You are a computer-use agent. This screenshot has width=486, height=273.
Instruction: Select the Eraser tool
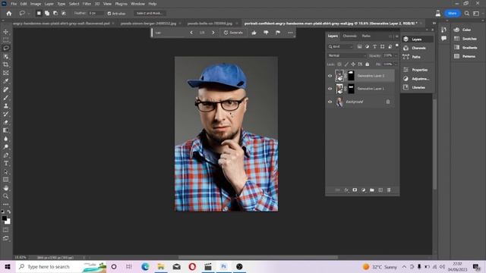6,122
